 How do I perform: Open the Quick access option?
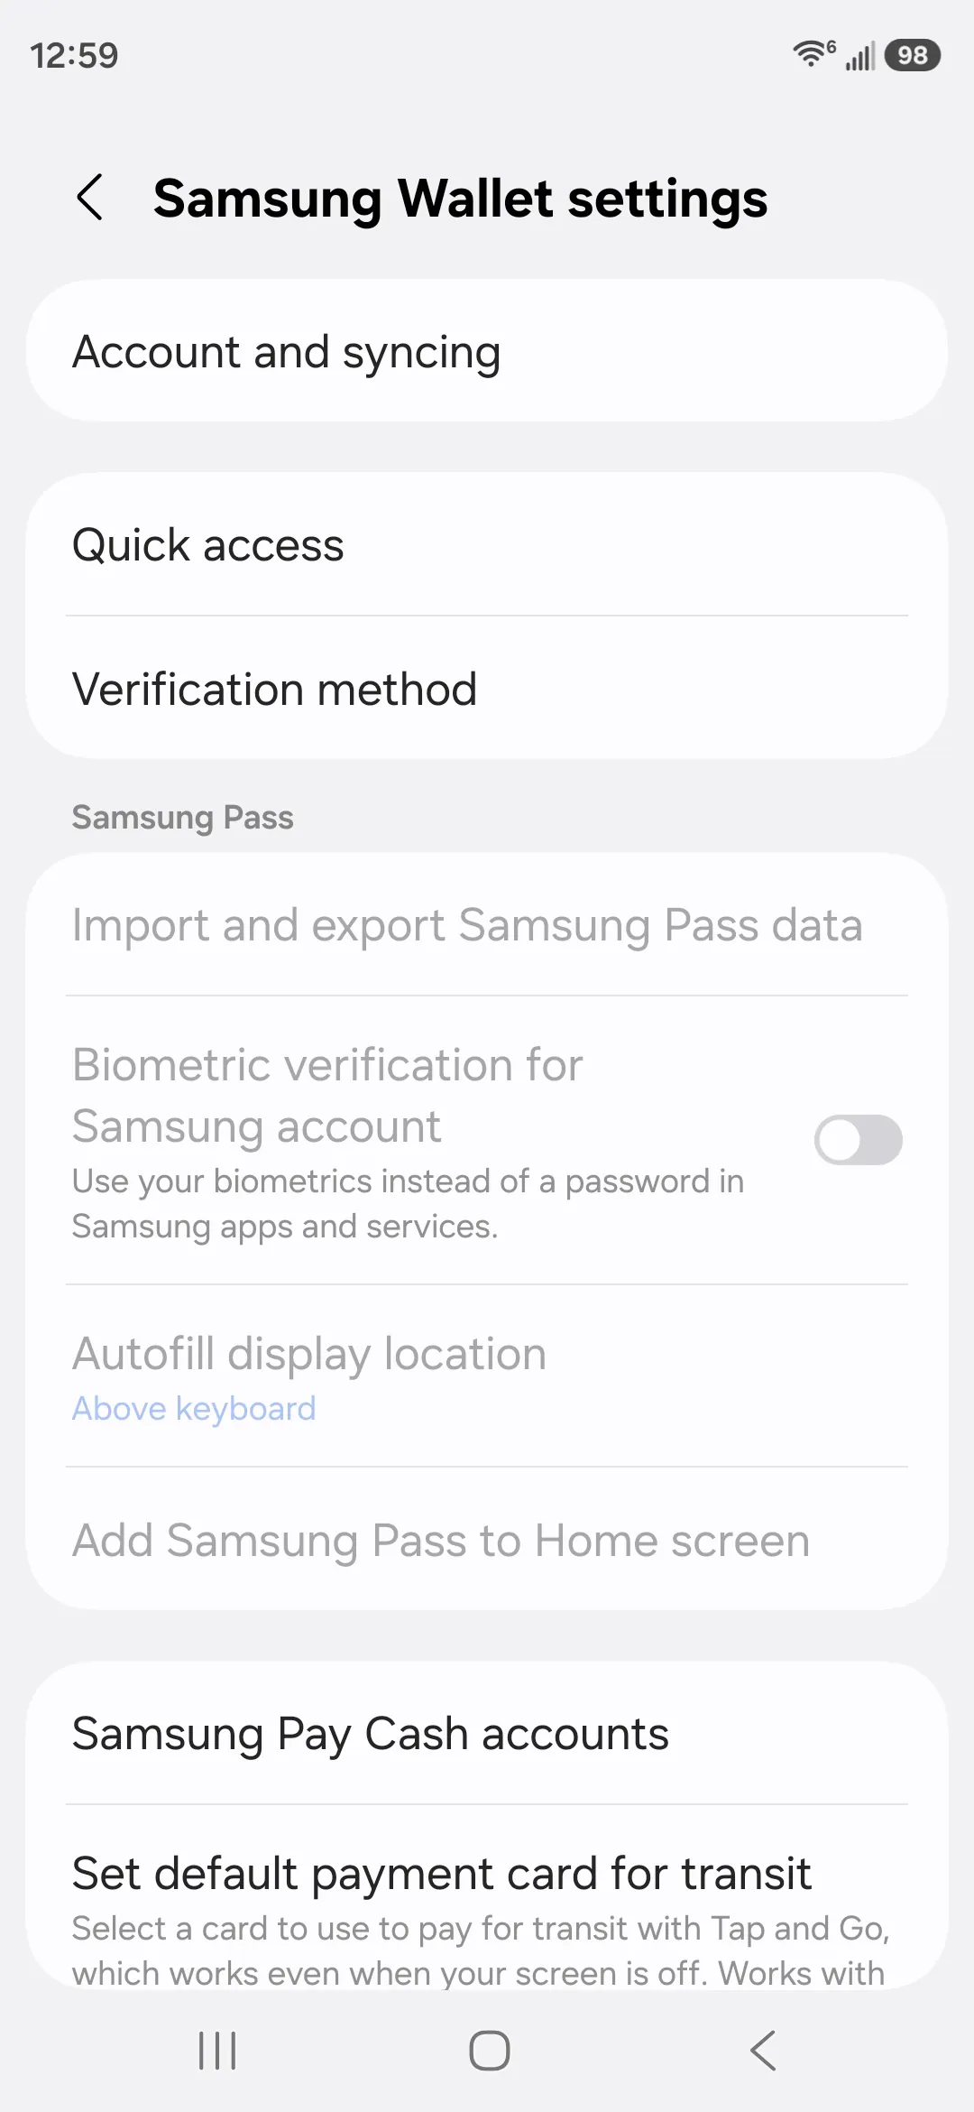(x=487, y=545)
